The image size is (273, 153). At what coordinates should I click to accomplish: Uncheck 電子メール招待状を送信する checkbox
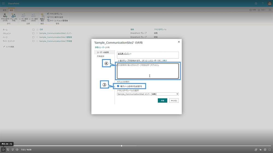pyautogui.click(x=118, y=86)
